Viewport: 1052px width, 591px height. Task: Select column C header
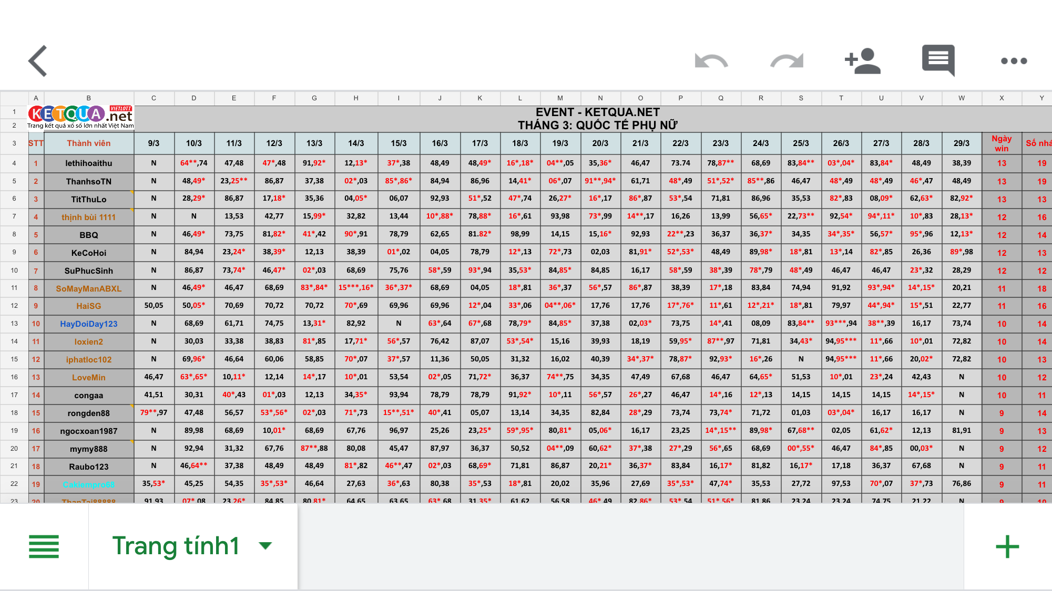point(154,98)
